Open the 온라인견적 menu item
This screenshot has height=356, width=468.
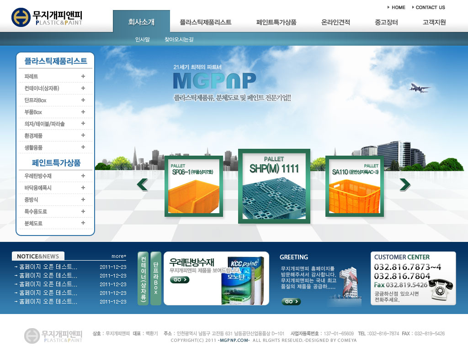click(x=335, y=22)
